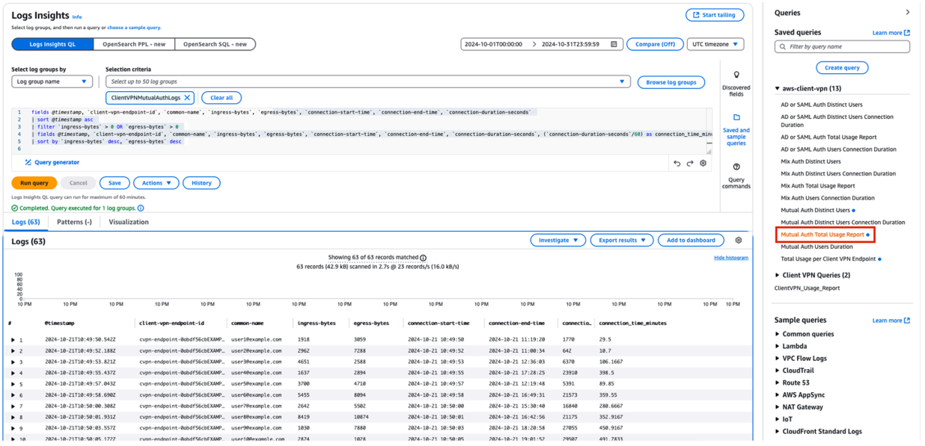This screenshot has width=925, height=446.
Task: Open the UTC timezone dropdown
Action: pyautogui.click(x=715, y=44)
